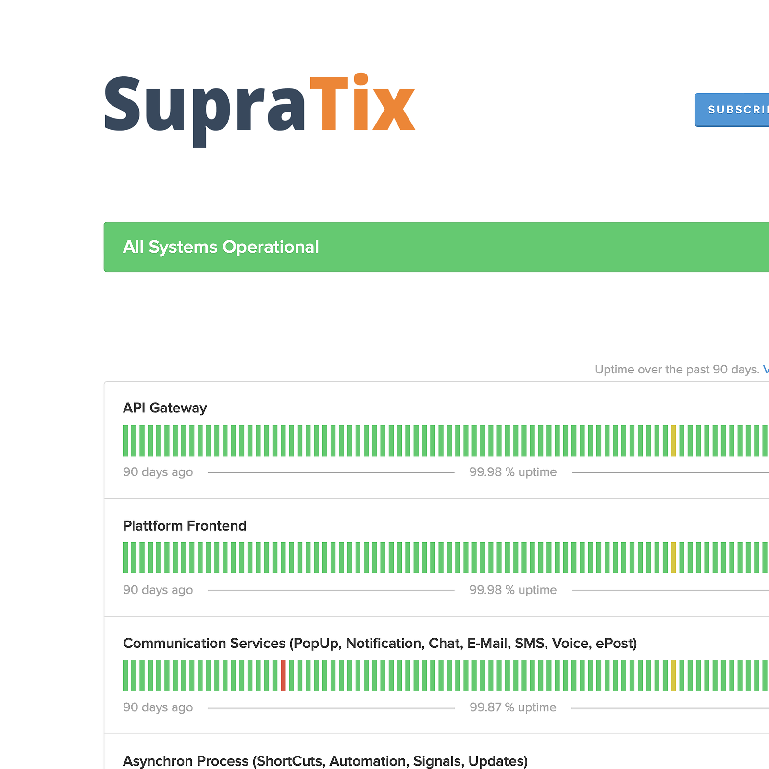This screenshot has height=769, width=769.
Task: Click the Subscribe button
Action: tap(732, 110)
